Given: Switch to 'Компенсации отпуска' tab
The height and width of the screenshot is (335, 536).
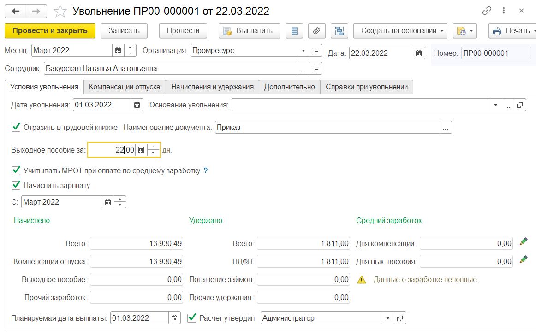Looking at the screenshot, I should [x=125, y=87].
